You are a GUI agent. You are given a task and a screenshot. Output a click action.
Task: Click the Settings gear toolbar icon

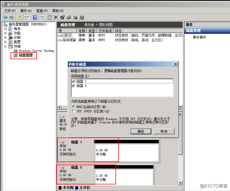82,17
